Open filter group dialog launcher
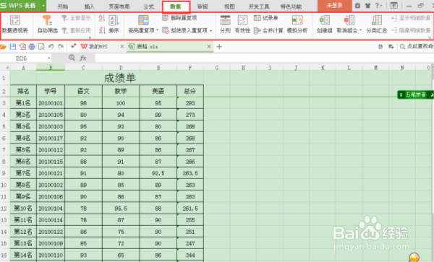Image resolution: width=434 pixels, height=262 pixels. pos(90,38)
